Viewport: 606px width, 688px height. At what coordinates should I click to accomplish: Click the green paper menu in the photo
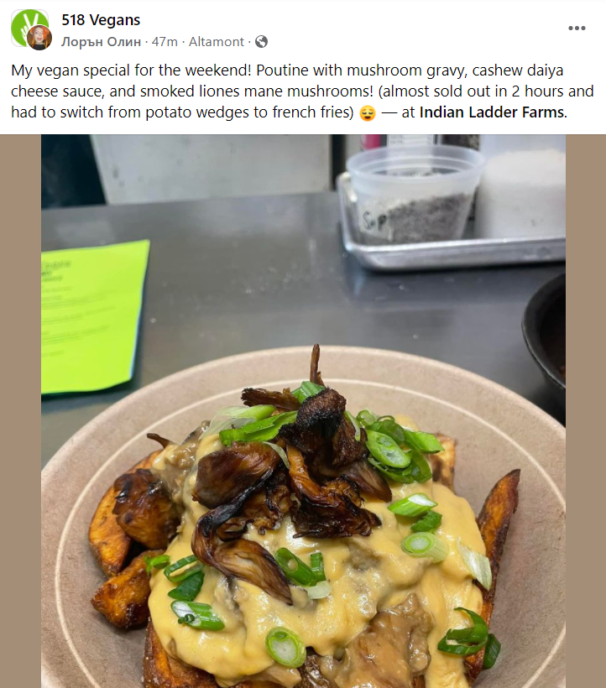[94, 317]
